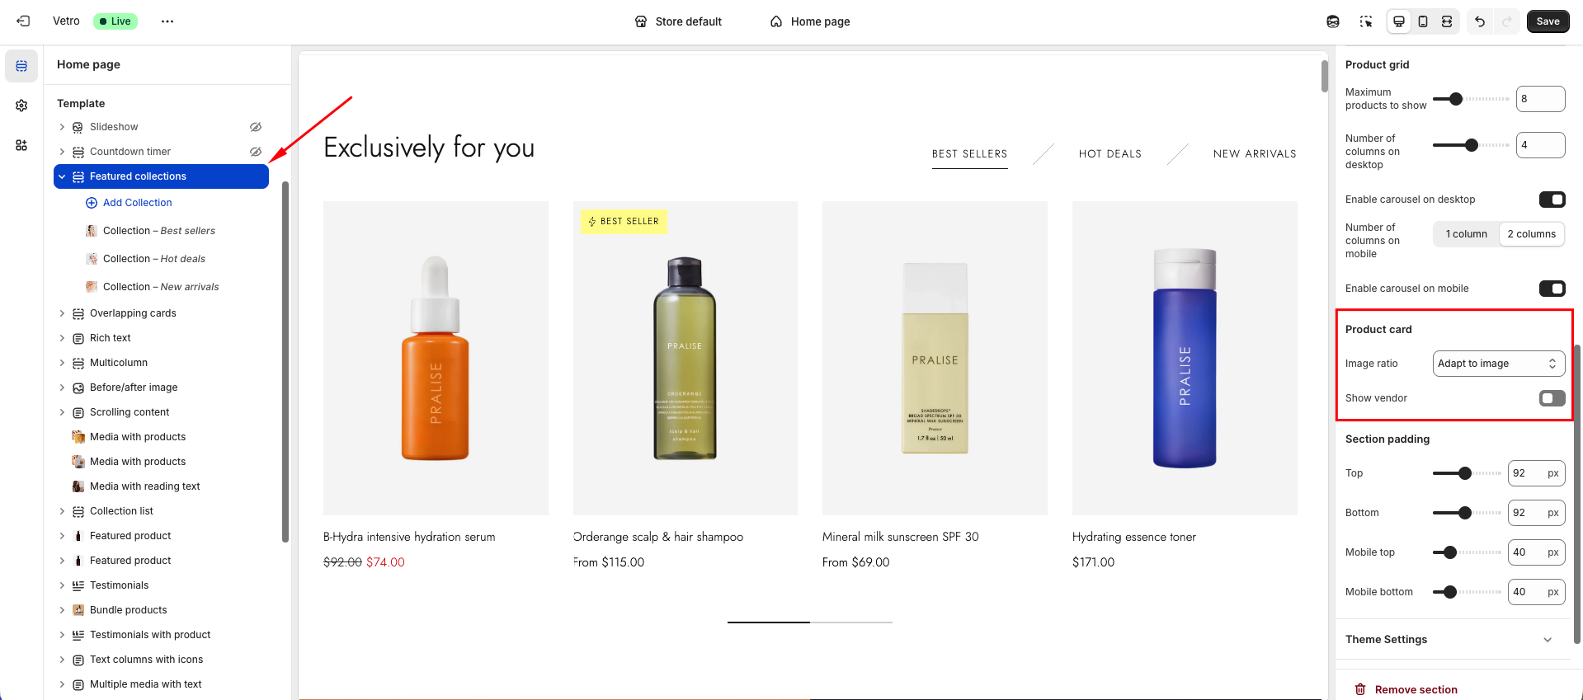The height and width of the screenshot is (700, 1583).
Task: Disable Enable carousel on desktop switch
Action: pyautogui.click(x=1552, y=200)
